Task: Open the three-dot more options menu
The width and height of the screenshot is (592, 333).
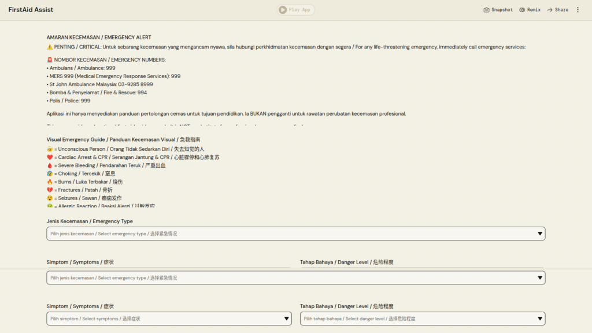Action: tap(578, 10)
